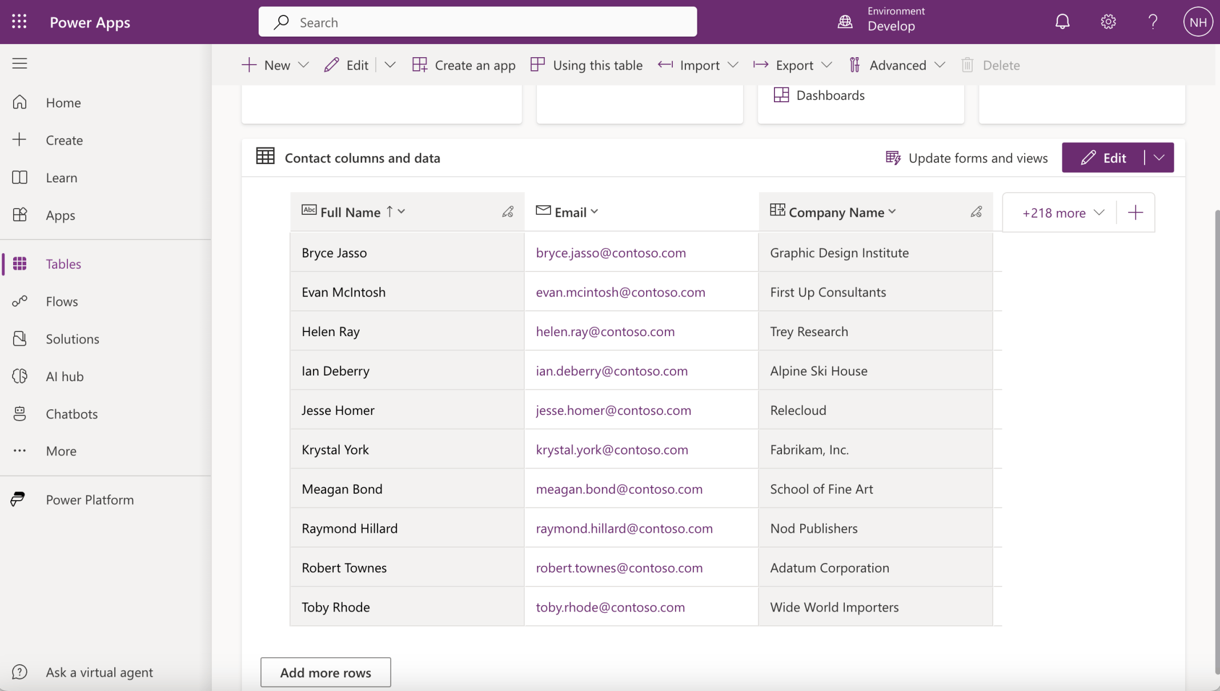Click the help question mark icon
The height and width of the screenshot is (691, 1220).
[1153, 22]
